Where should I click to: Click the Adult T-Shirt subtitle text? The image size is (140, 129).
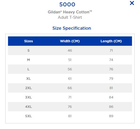(70, 17)
